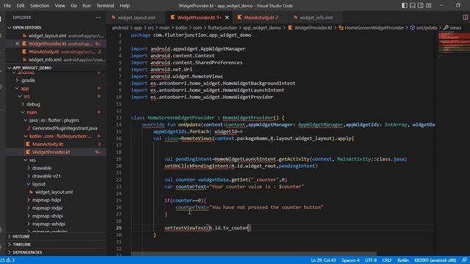Expand the mipmap-hdpi folder
Image resolution: width=470 pixels, height=264 pixels.
tap(57, 200)
